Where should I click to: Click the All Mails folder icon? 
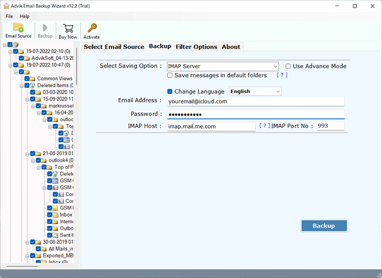coord(44,249)
